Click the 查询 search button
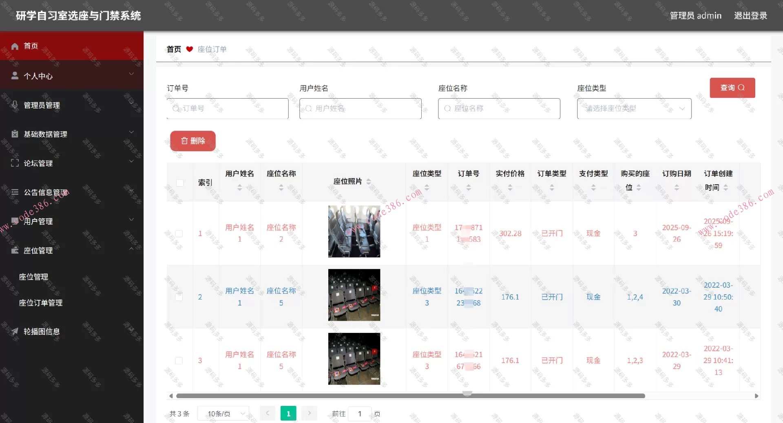 (732, 88)
